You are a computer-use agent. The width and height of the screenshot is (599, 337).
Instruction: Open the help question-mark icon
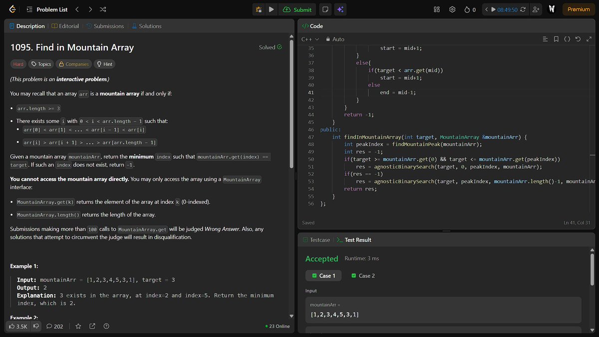[106, 326]
